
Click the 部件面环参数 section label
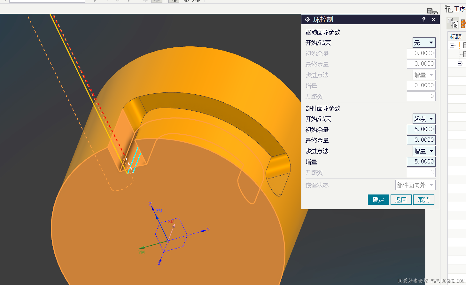point(322,108)
